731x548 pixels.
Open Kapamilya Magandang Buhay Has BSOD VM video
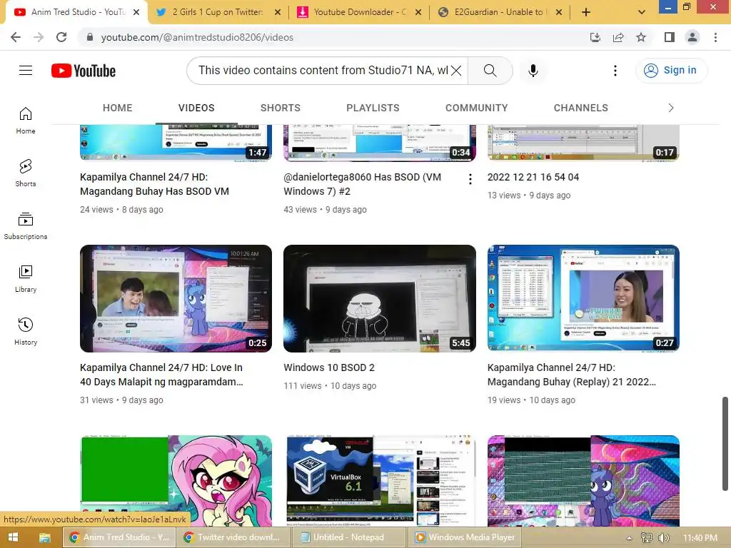pyautogui.click(x=154, y=184)
